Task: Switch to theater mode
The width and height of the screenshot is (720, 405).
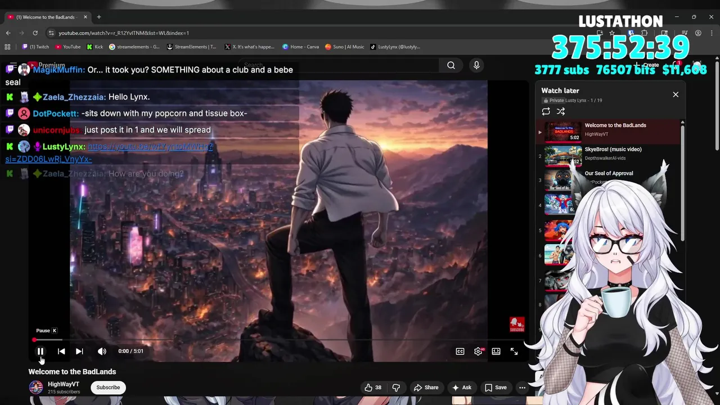Action: point(496,351)
